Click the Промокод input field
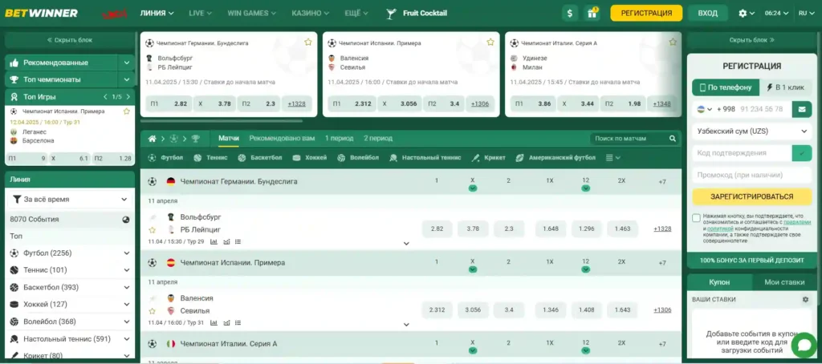The width and height of the screenshot is (822, 364). point(751,176)
